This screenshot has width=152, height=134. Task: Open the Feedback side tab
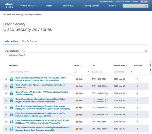[150, 68]
